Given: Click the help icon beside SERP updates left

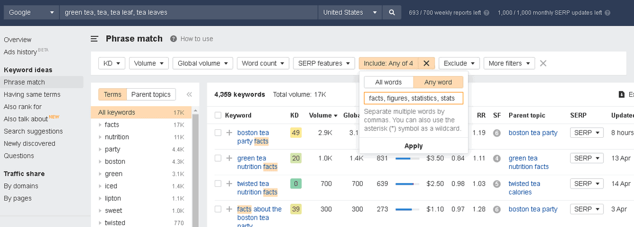Looking at the screenshot, I should [x=608, y=13].
